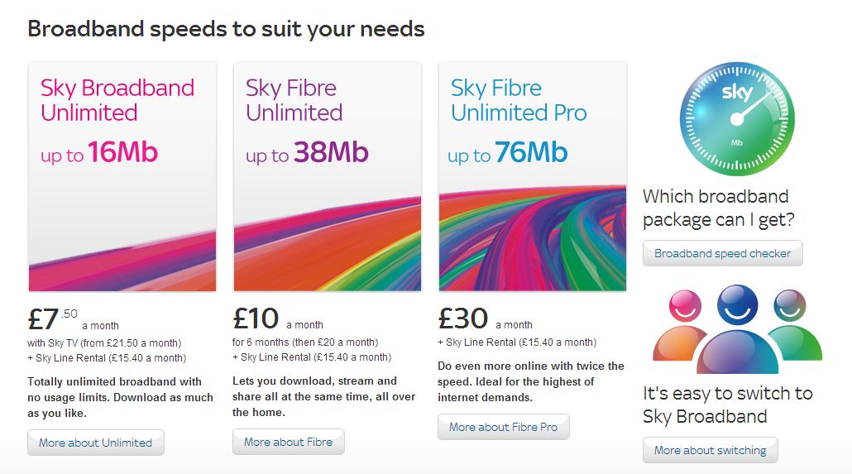Click the Sky Broadband Unlimited title
Image resolution: width=852 pixels, height=474 pixels.
click(117, 100)
